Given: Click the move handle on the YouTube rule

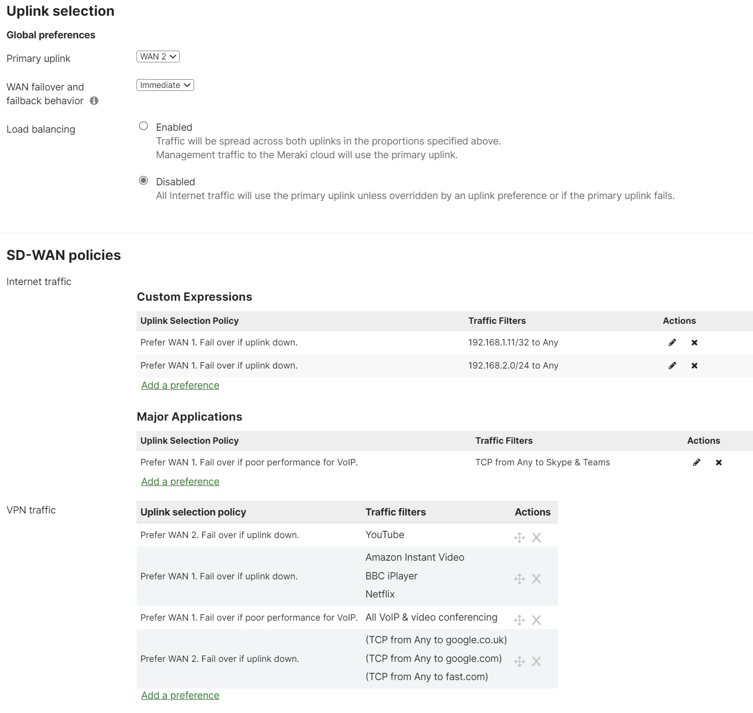Looking at the screenshot, I should (x=519, y=538).
